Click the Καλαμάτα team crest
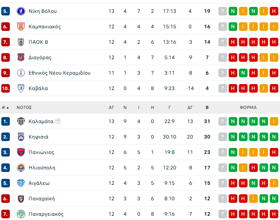This screenshot has width=280, height=220. 21,121
